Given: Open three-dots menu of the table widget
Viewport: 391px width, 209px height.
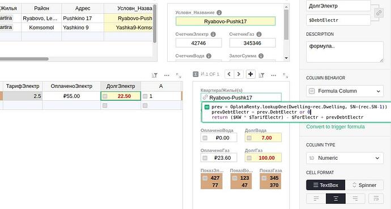Looking at the screenshot, I should point(167,75).
